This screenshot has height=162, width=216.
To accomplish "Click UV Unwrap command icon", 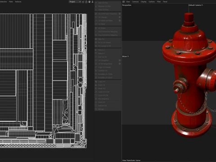I will (96, 17).
